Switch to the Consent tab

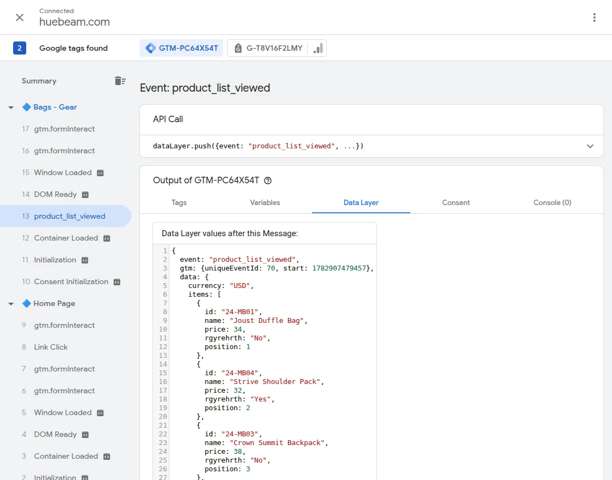tap(456, 202)
